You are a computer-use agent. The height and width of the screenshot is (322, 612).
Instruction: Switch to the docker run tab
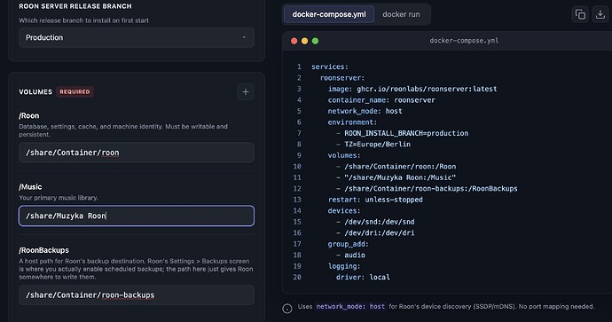point(401,14)
